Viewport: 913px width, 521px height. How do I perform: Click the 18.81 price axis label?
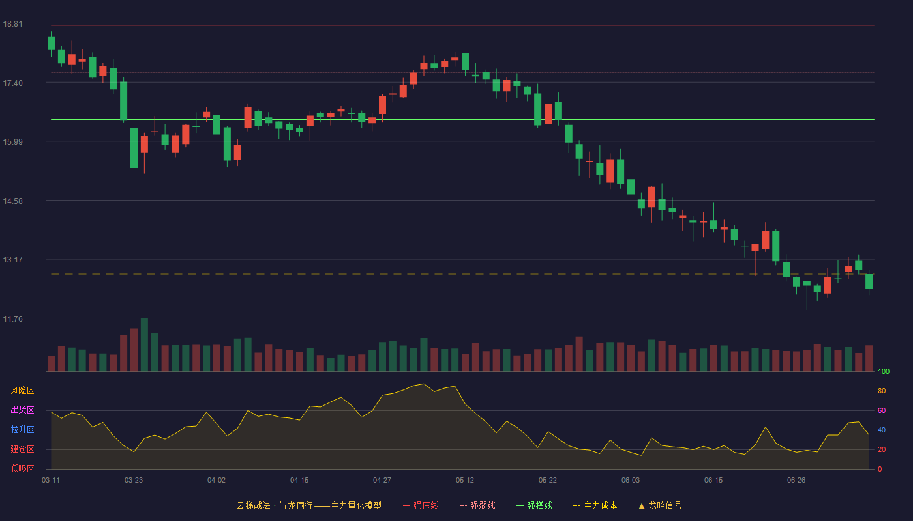click(x=12, y=24)
